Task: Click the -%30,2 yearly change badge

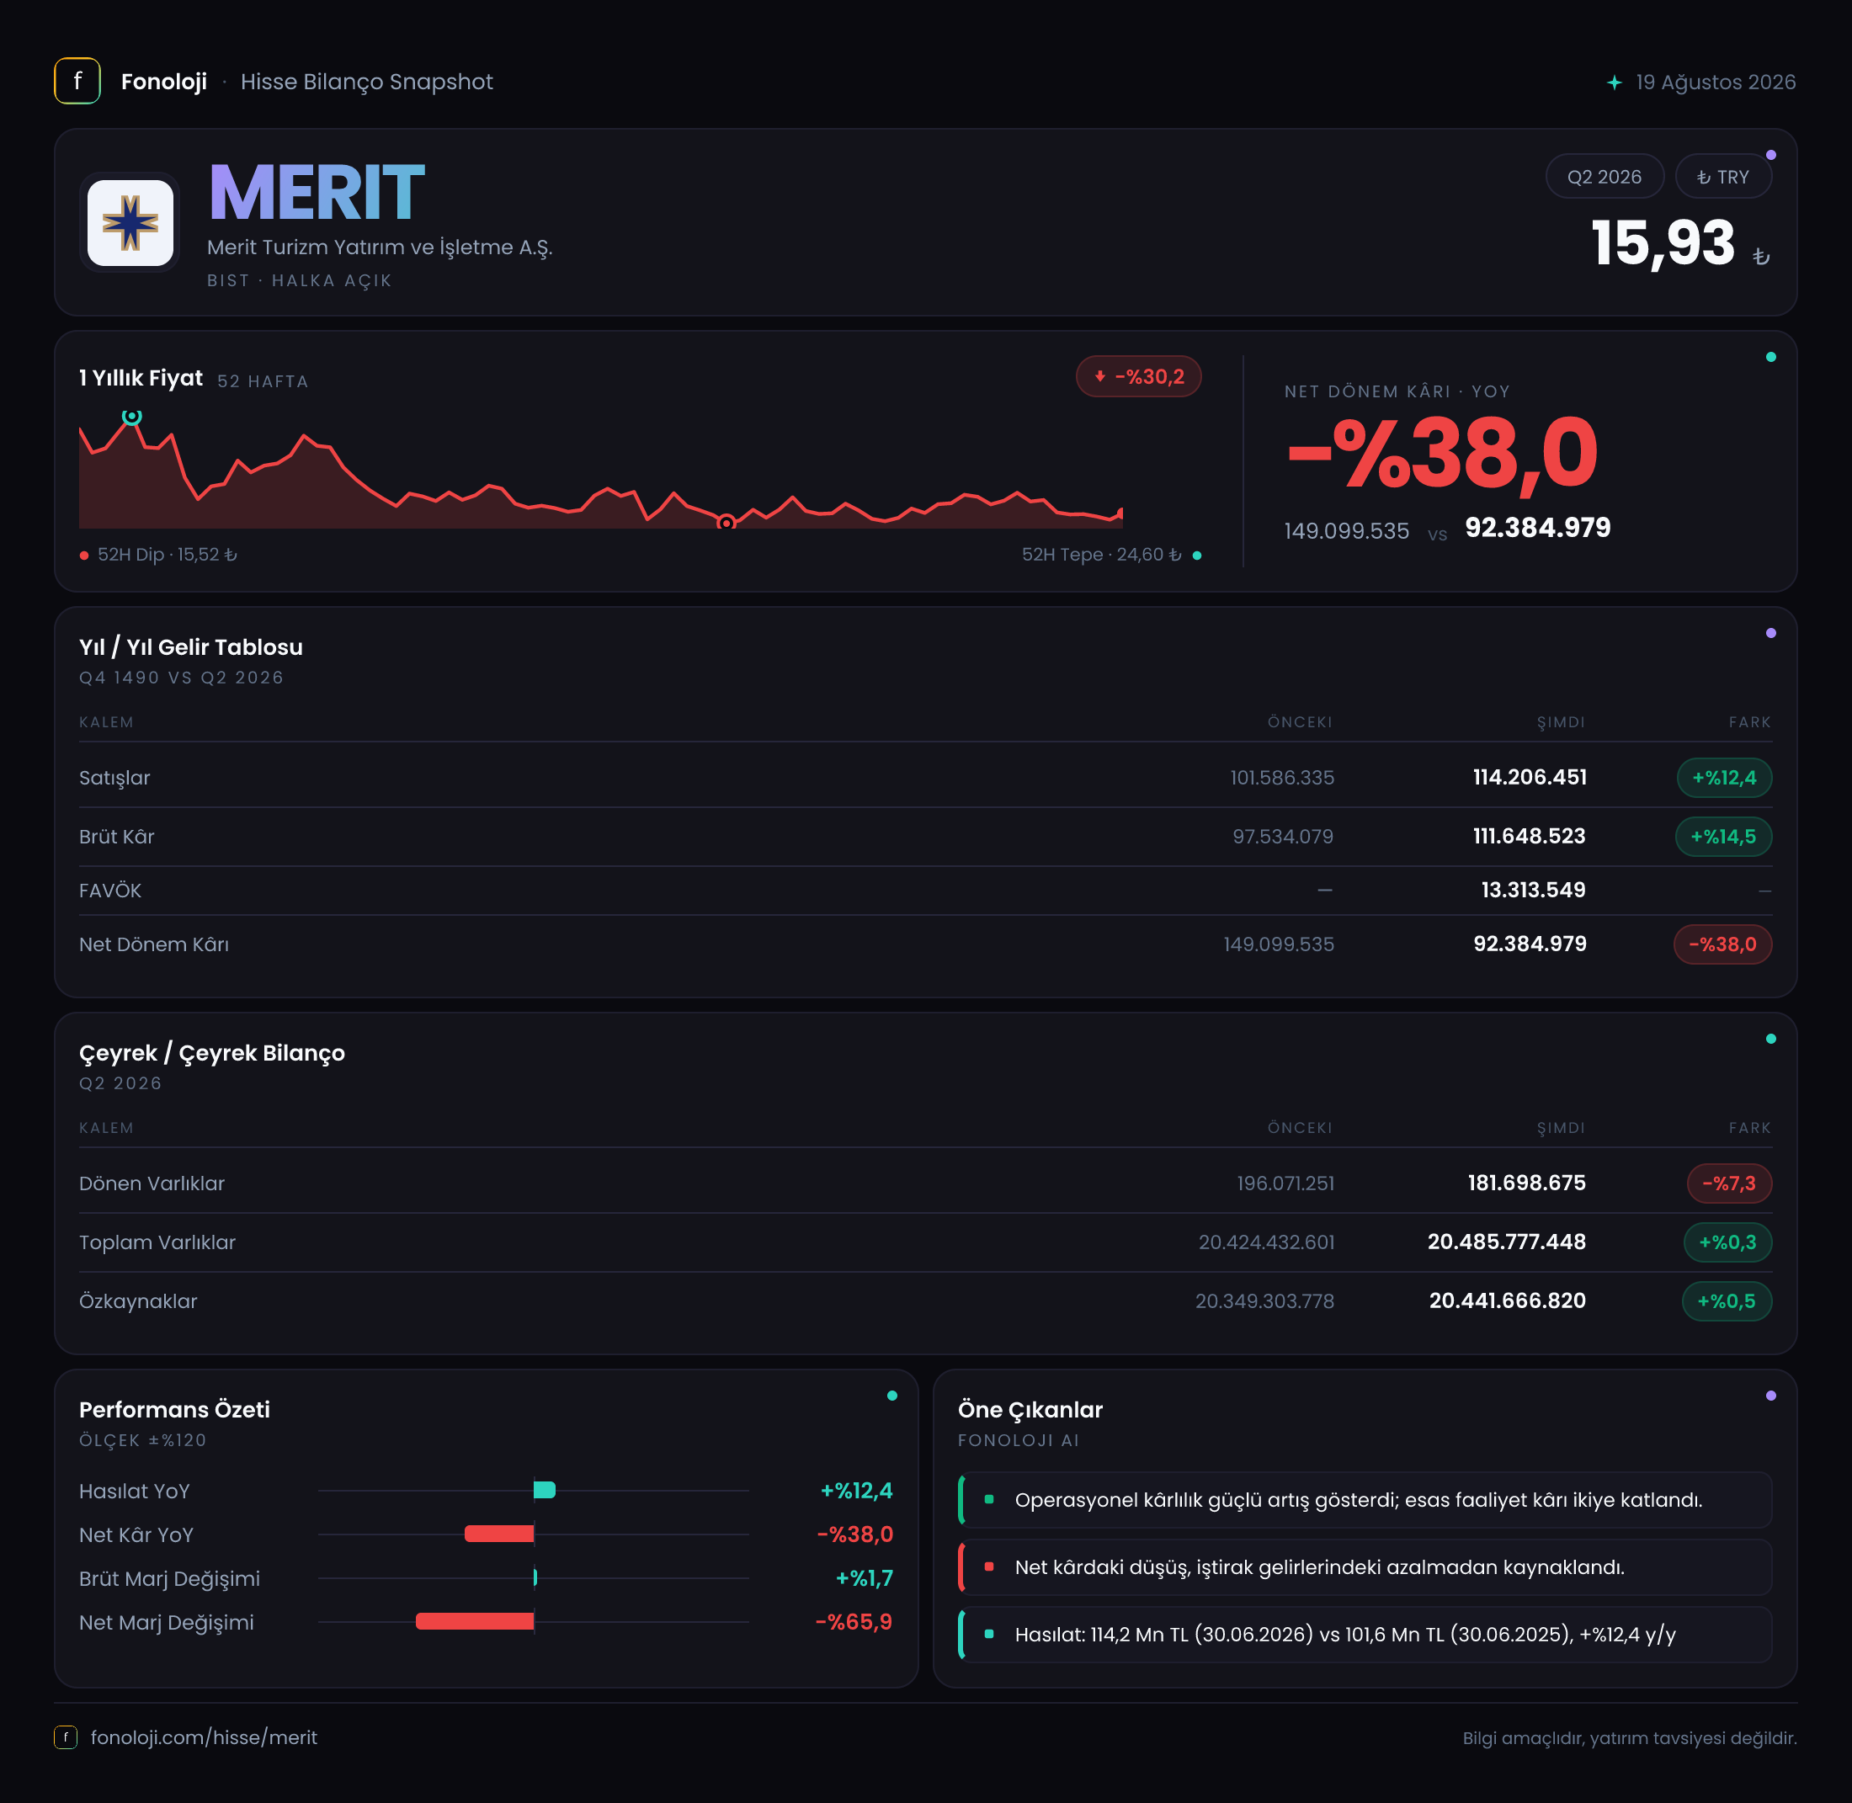Action: [x=1138, y=376]
